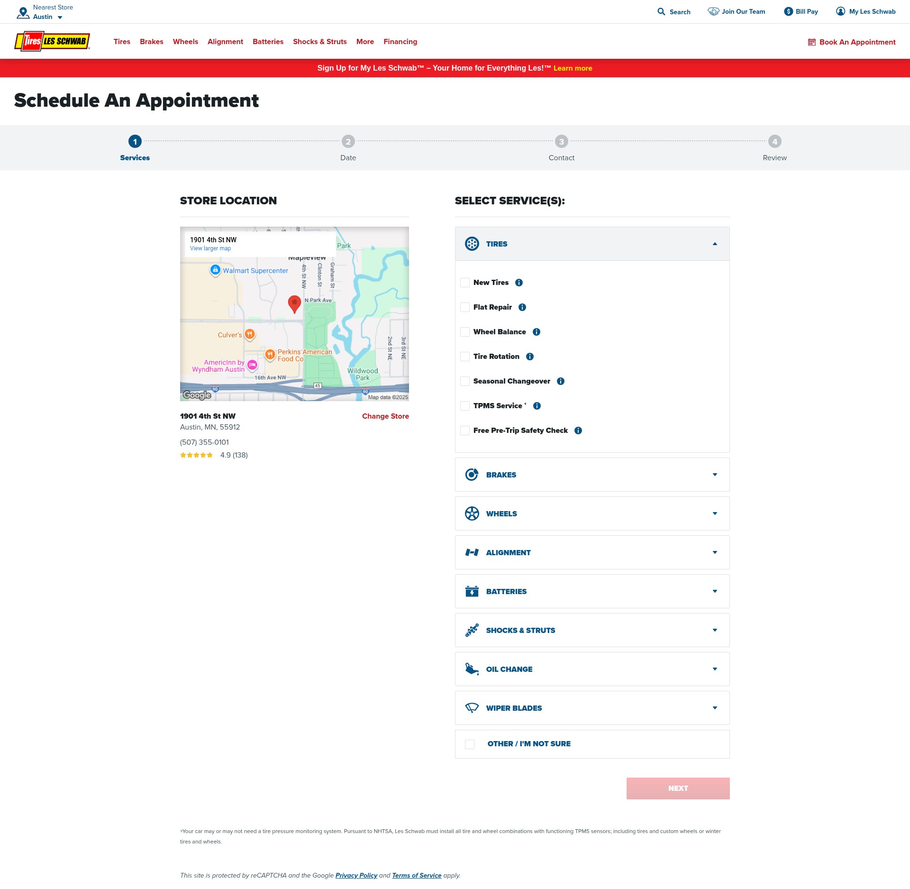
Task: Open the Wheel Balance info icon
Action: 537,332
